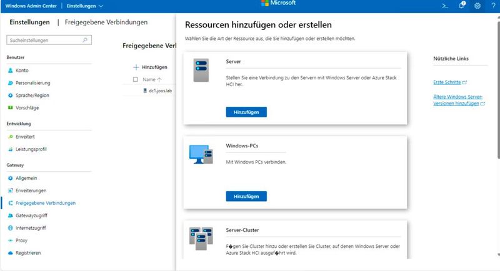
Task: Click the Freigegebene Verbindungen sidebar icon
Action: pyautogui.click(x=10, y=203)
